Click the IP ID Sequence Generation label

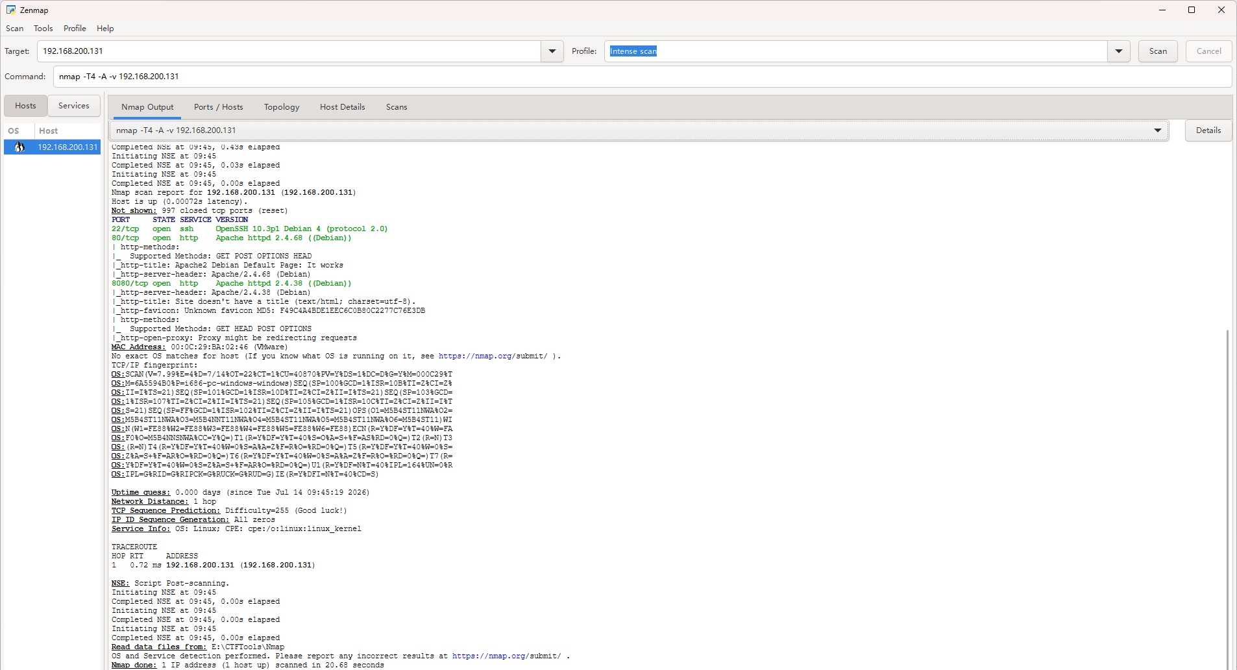coord(170,520)
